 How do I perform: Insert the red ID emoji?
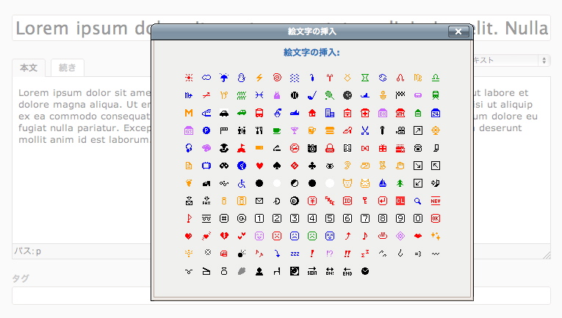point(347,201)
